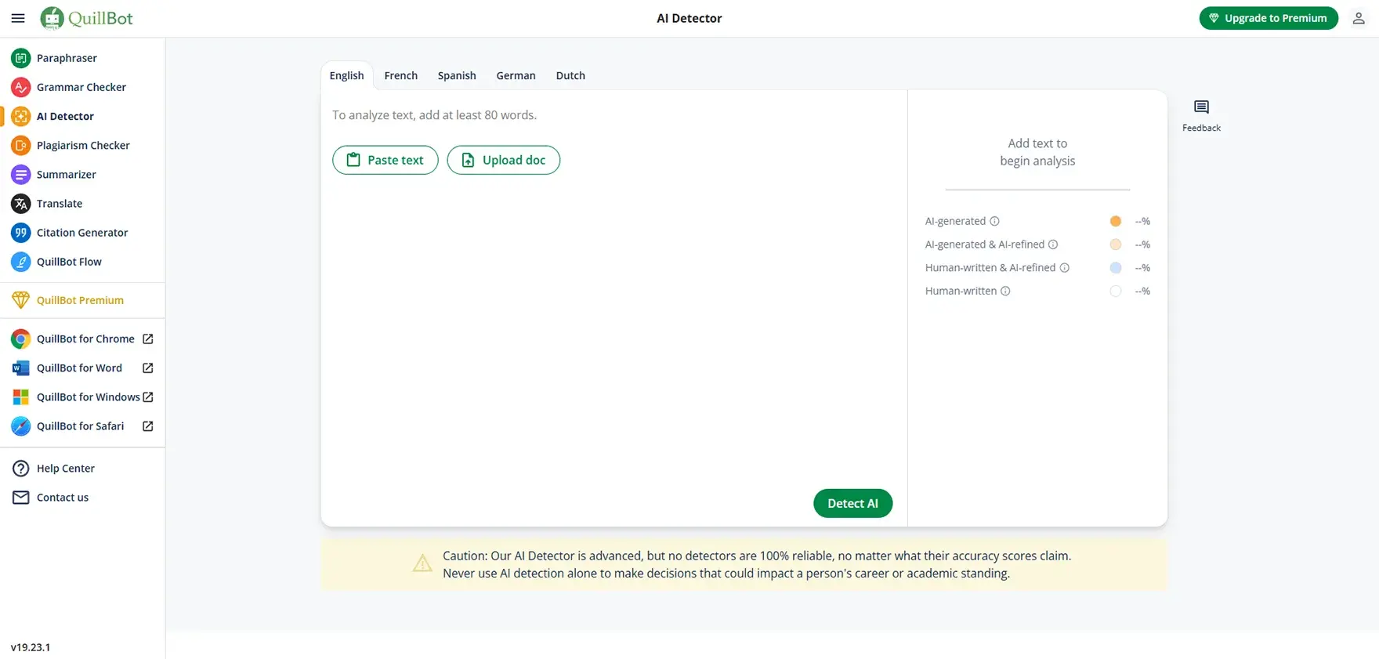Click the Help Center question mark icon
The image size is (1379, 659).
21,469
